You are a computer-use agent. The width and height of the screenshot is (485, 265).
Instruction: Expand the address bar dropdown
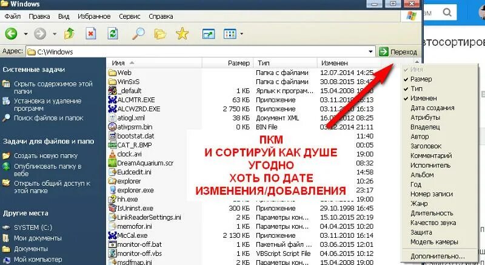[x=370, y=51]
